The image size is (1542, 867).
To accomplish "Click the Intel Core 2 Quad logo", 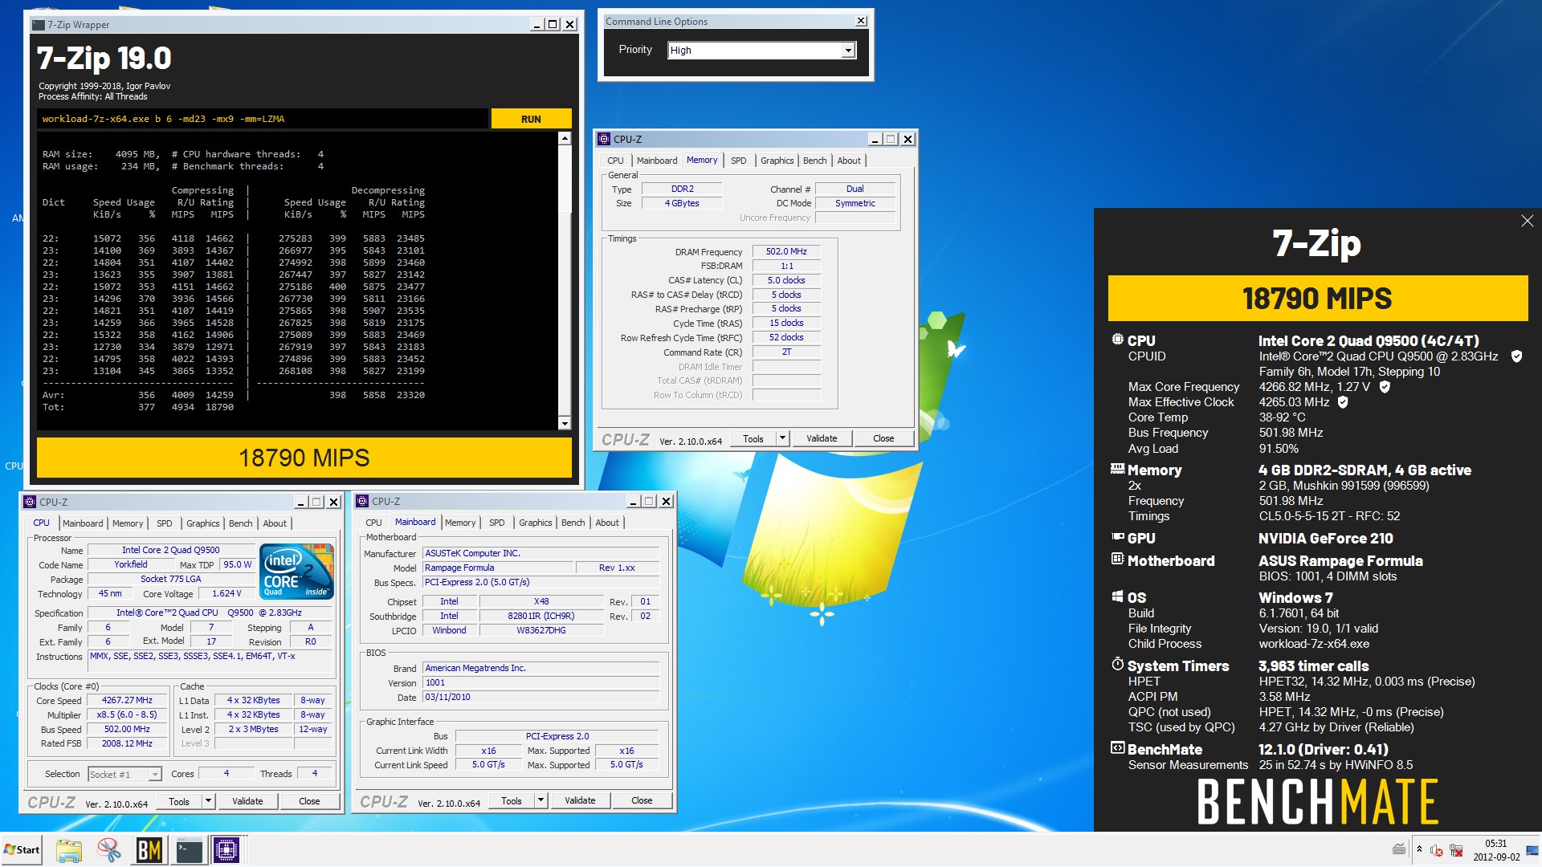I will tap(296, 572).
